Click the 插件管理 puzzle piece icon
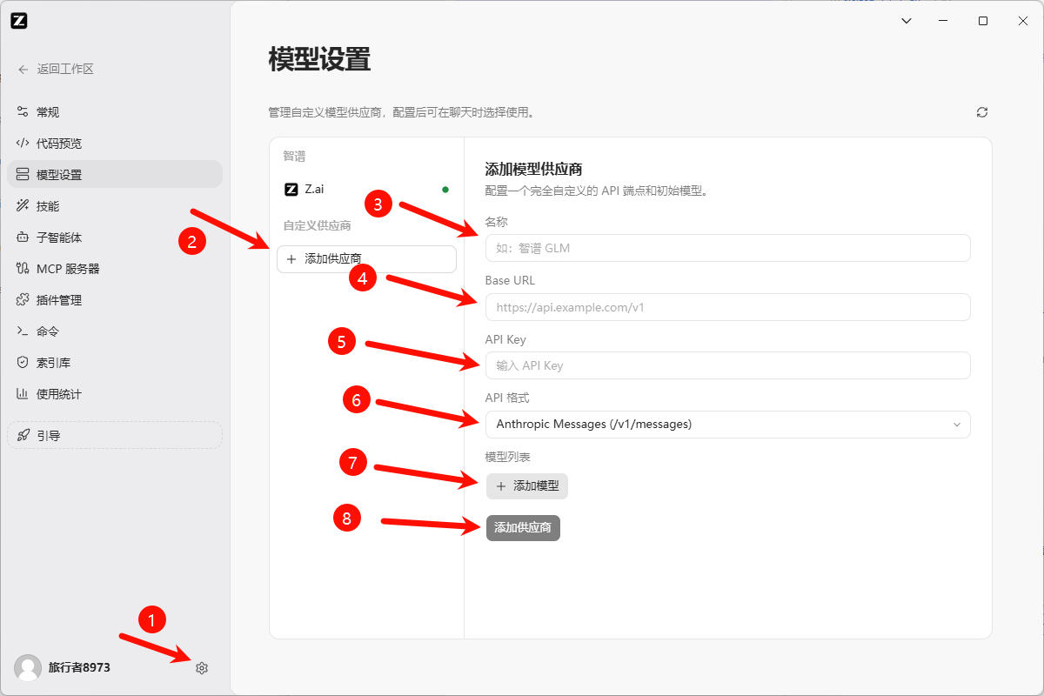This screenshot has width=1044, height=696. tap(23, 300)
